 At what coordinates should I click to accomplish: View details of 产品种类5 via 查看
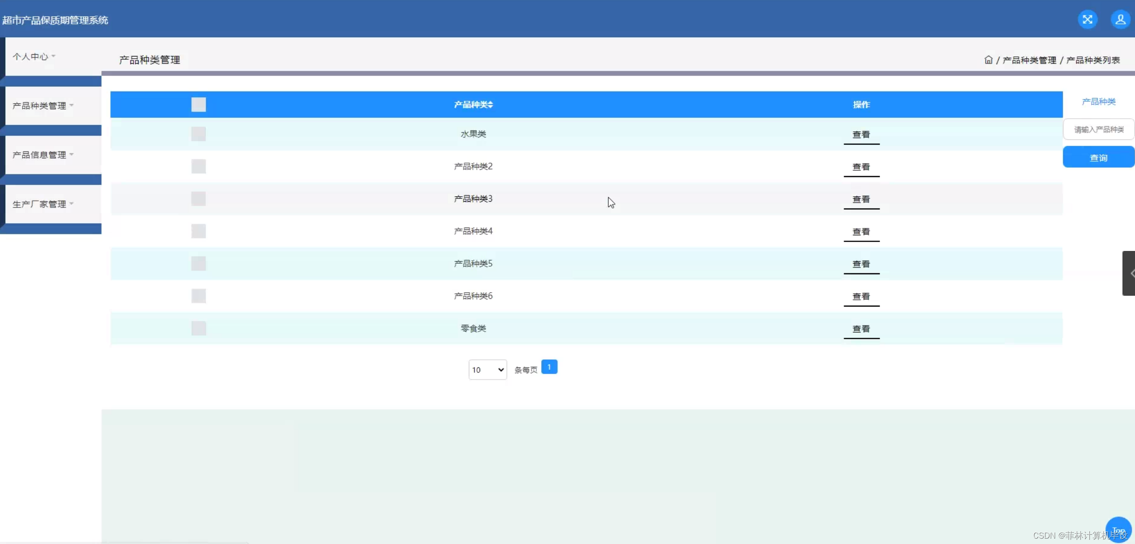click(861, 264)
